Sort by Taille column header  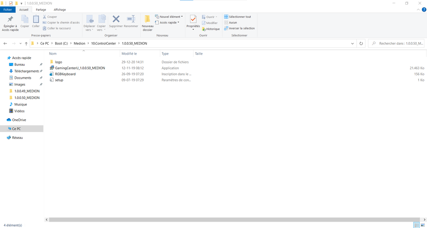199,54
